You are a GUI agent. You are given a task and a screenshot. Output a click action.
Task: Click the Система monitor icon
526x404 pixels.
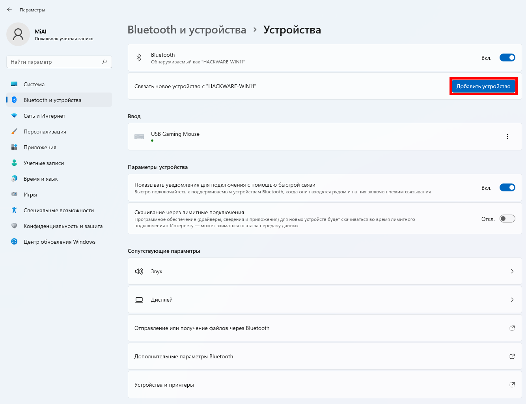14,84
